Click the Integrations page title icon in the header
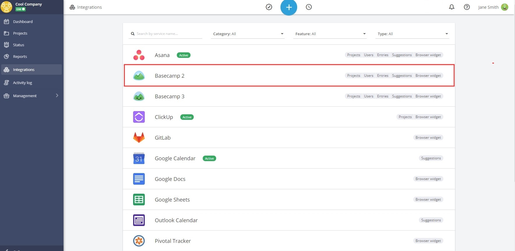Viewport: 515px width, 251px height. pos(72,7)
